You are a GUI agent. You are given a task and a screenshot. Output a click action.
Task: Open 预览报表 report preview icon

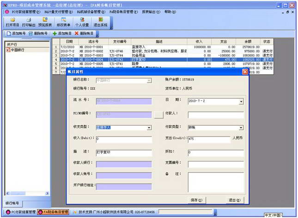(x=45, y=22)
